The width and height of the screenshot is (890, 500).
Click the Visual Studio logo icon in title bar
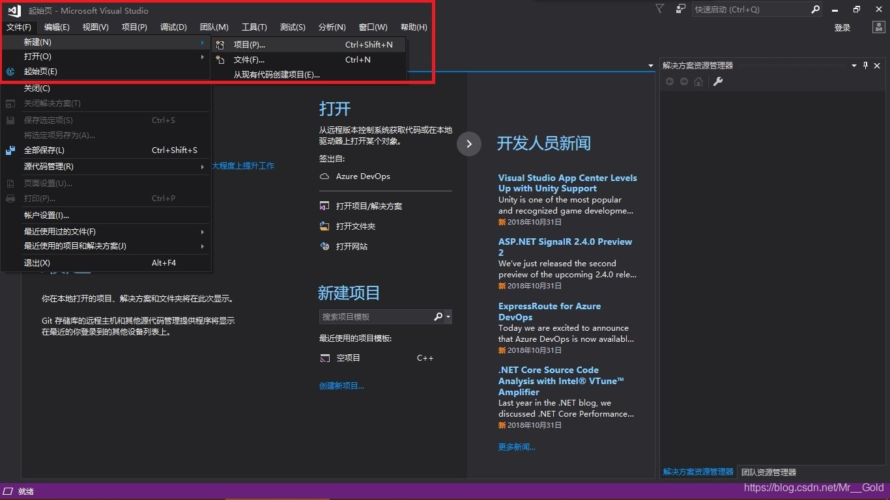(14, 10)
